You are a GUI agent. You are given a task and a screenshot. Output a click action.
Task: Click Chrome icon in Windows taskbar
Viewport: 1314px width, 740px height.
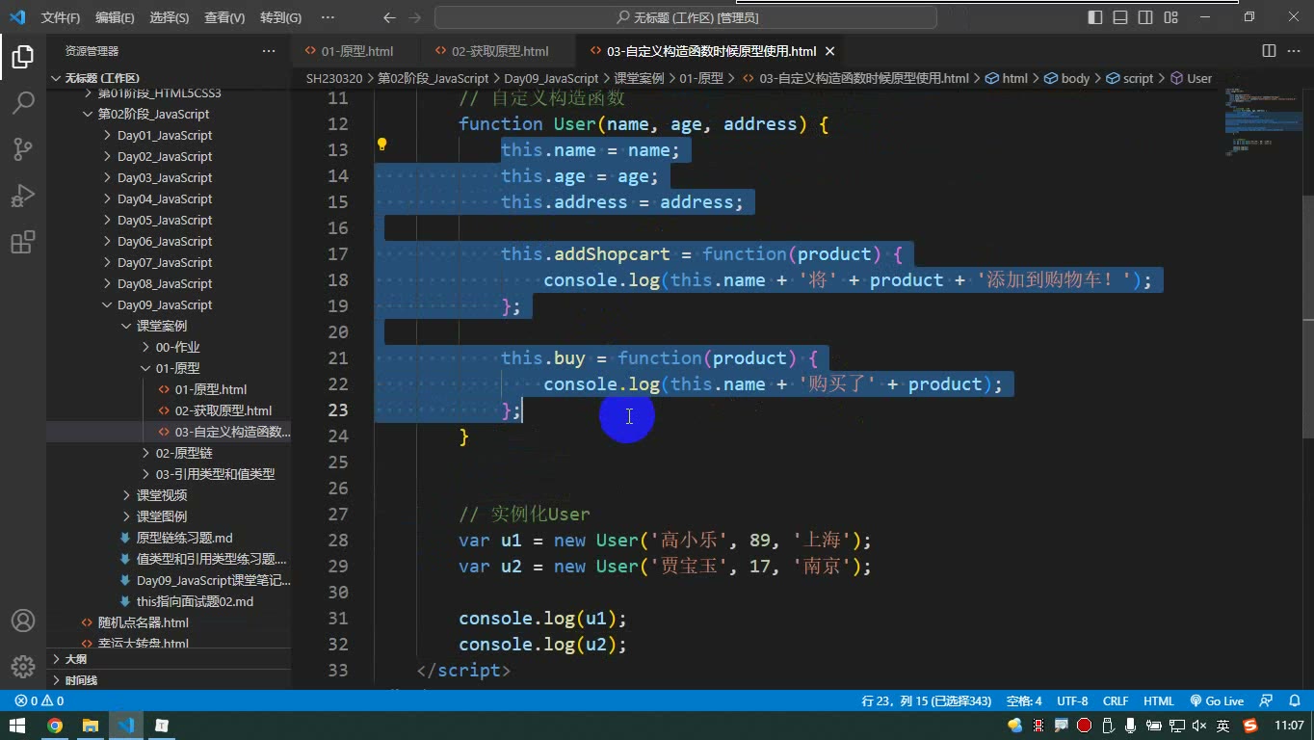pos(55,726)
